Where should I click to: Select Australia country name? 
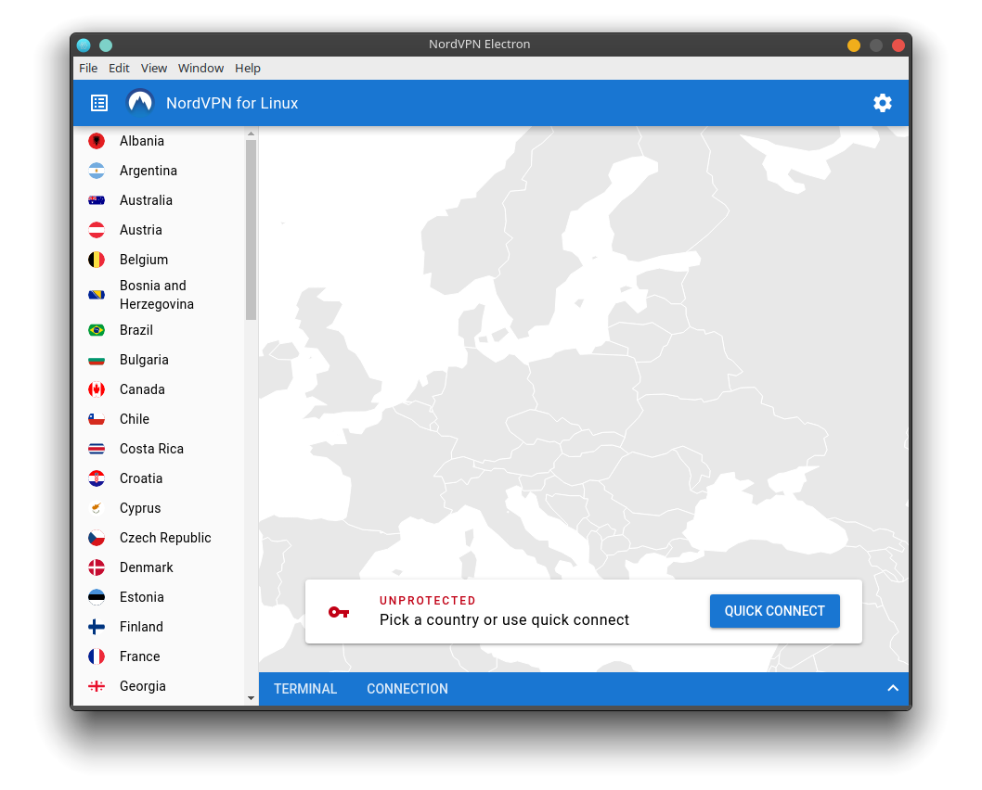point(146,200)
